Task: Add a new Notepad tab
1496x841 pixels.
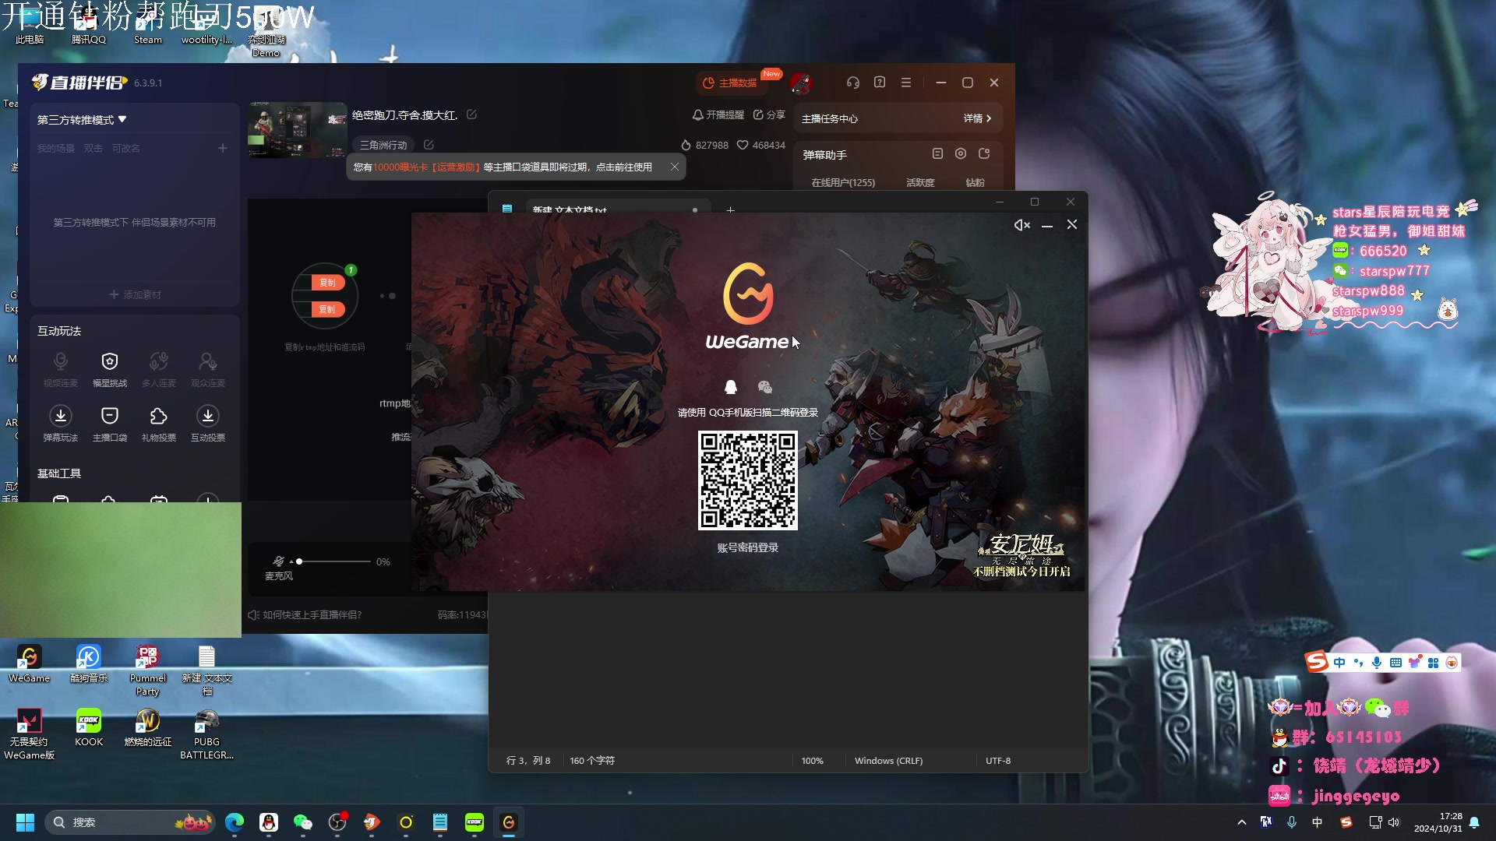Action: coord(730,209)
